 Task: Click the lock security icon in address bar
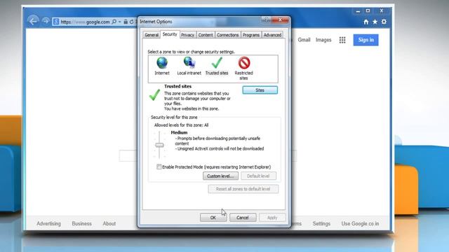pos(126,22)
